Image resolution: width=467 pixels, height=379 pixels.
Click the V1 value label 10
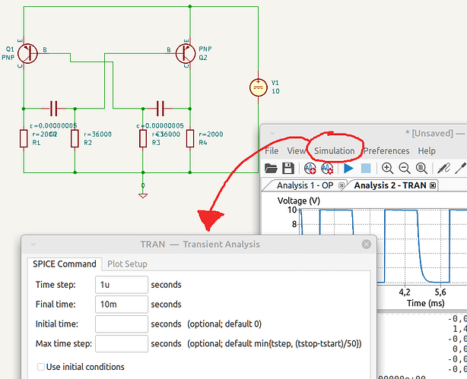(275, 91)
